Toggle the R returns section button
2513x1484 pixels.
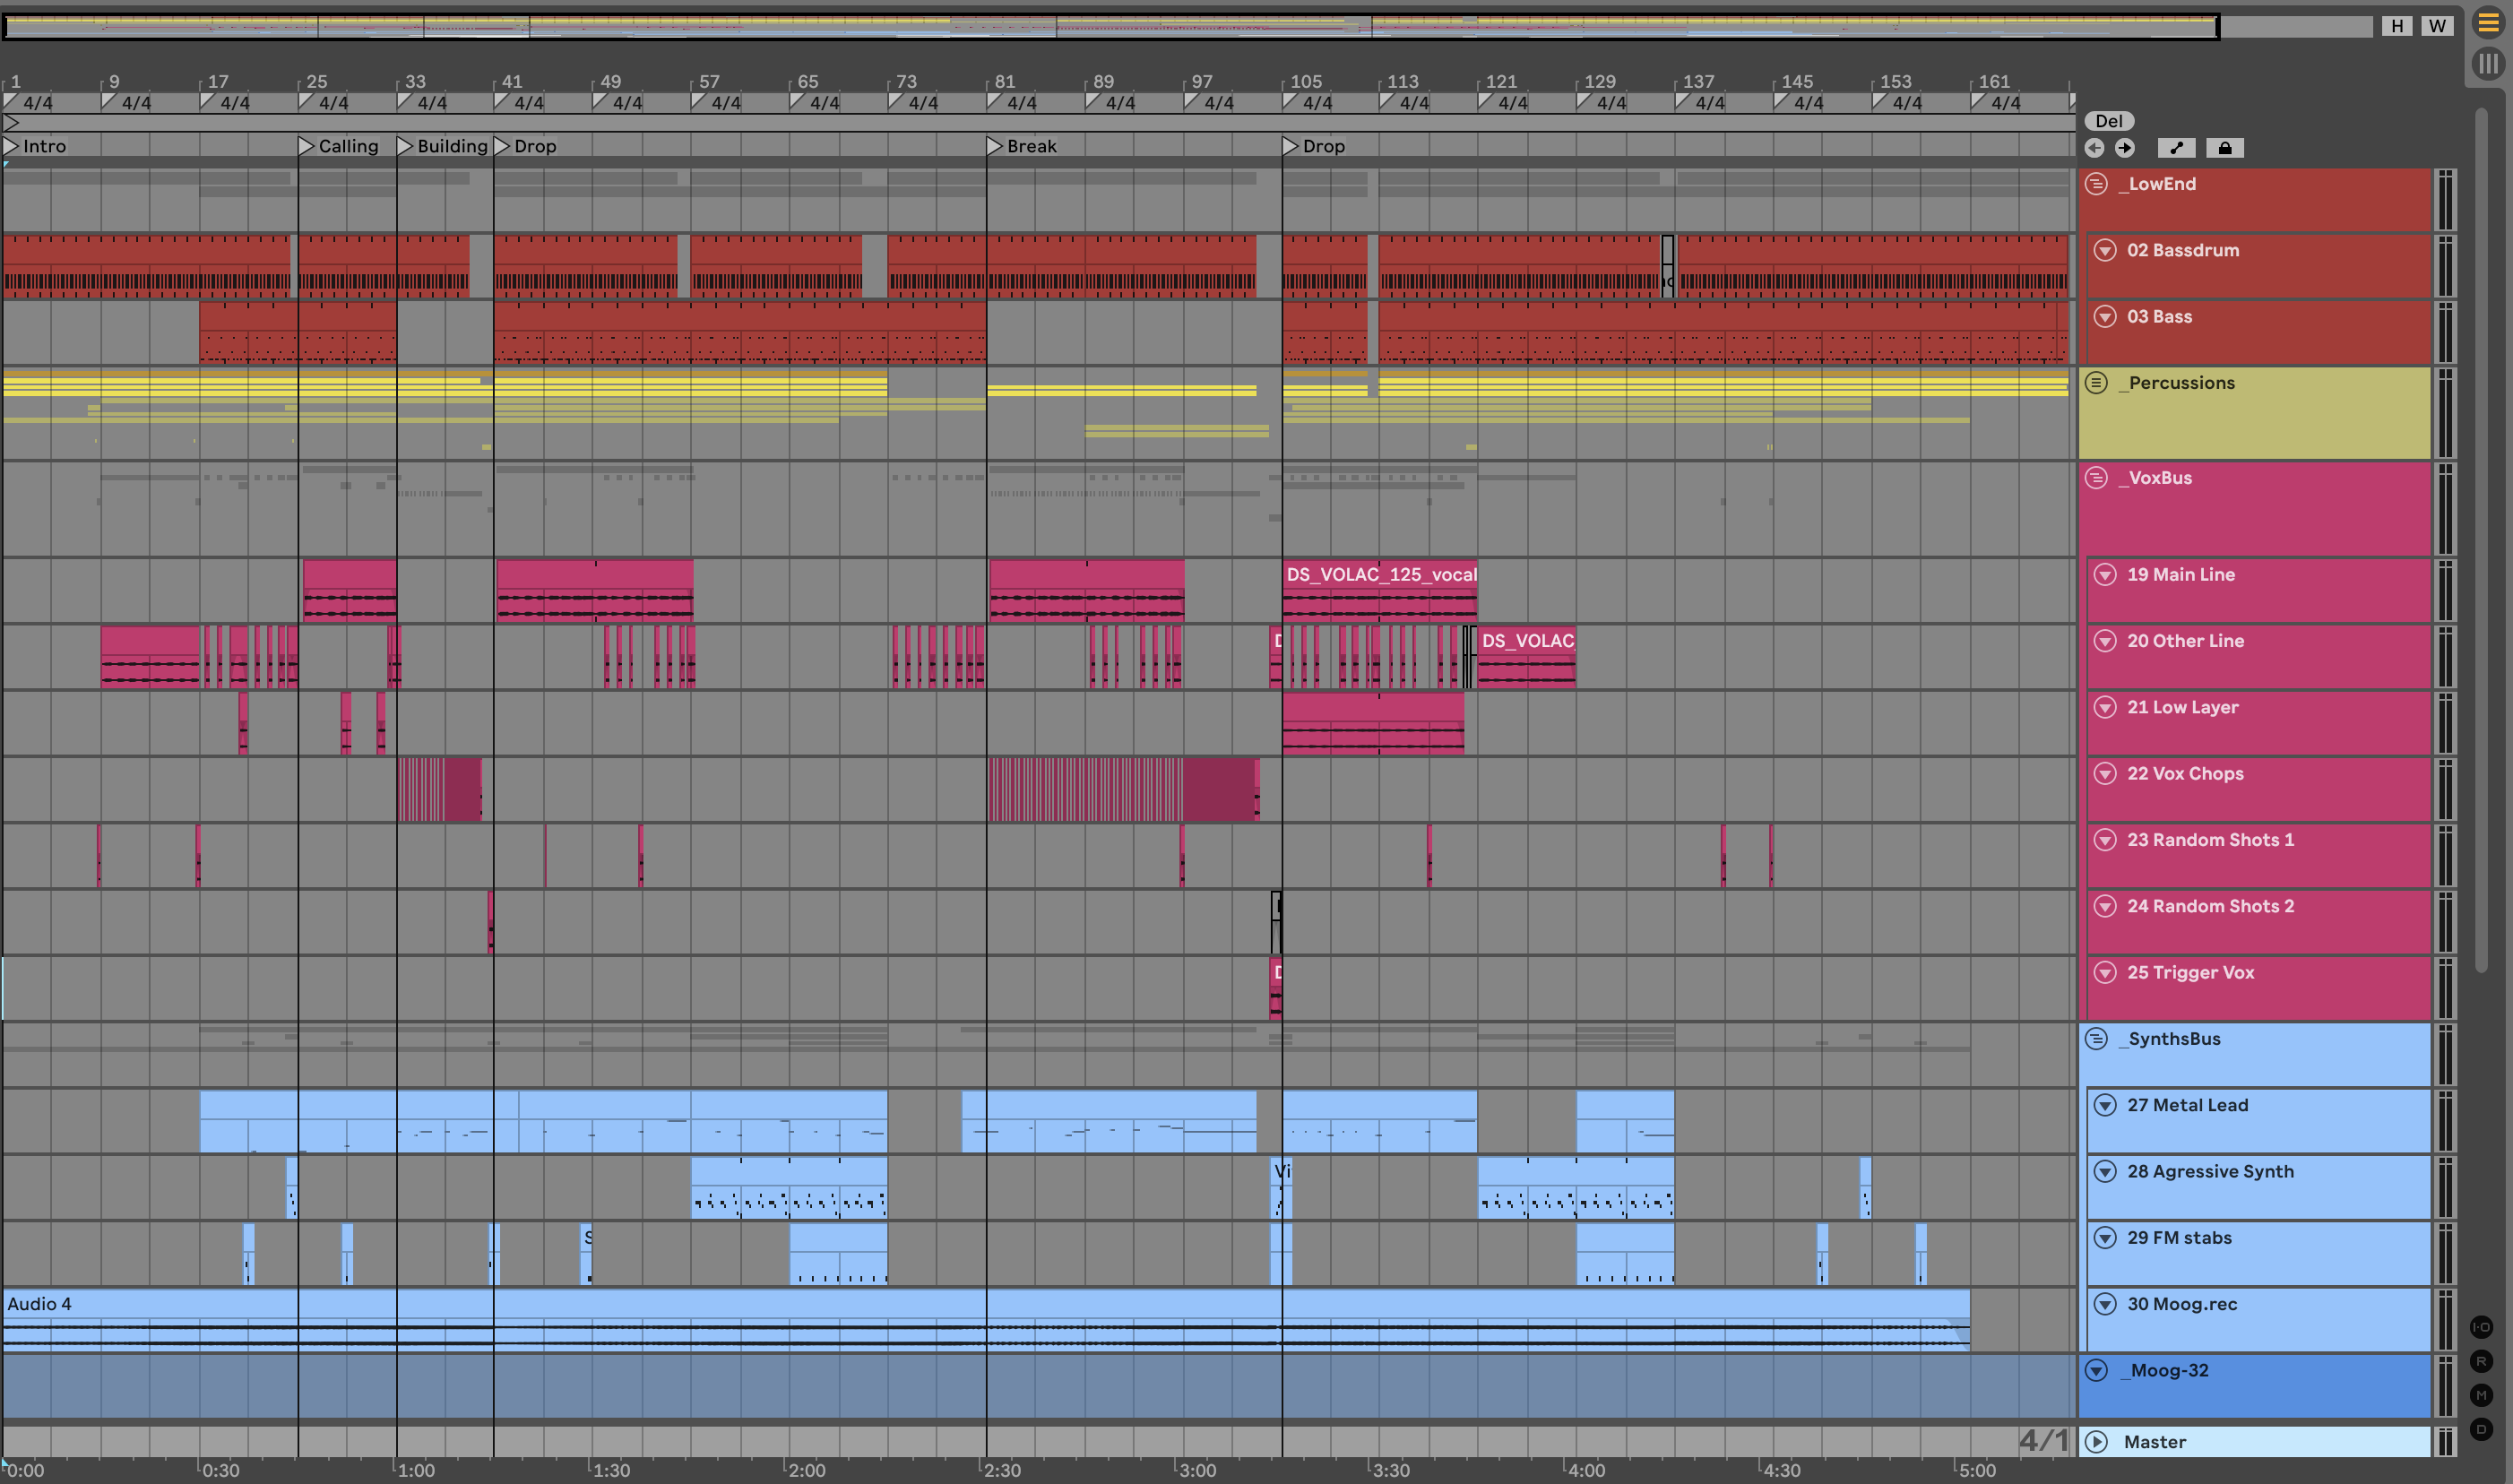pos(2481,1361)
